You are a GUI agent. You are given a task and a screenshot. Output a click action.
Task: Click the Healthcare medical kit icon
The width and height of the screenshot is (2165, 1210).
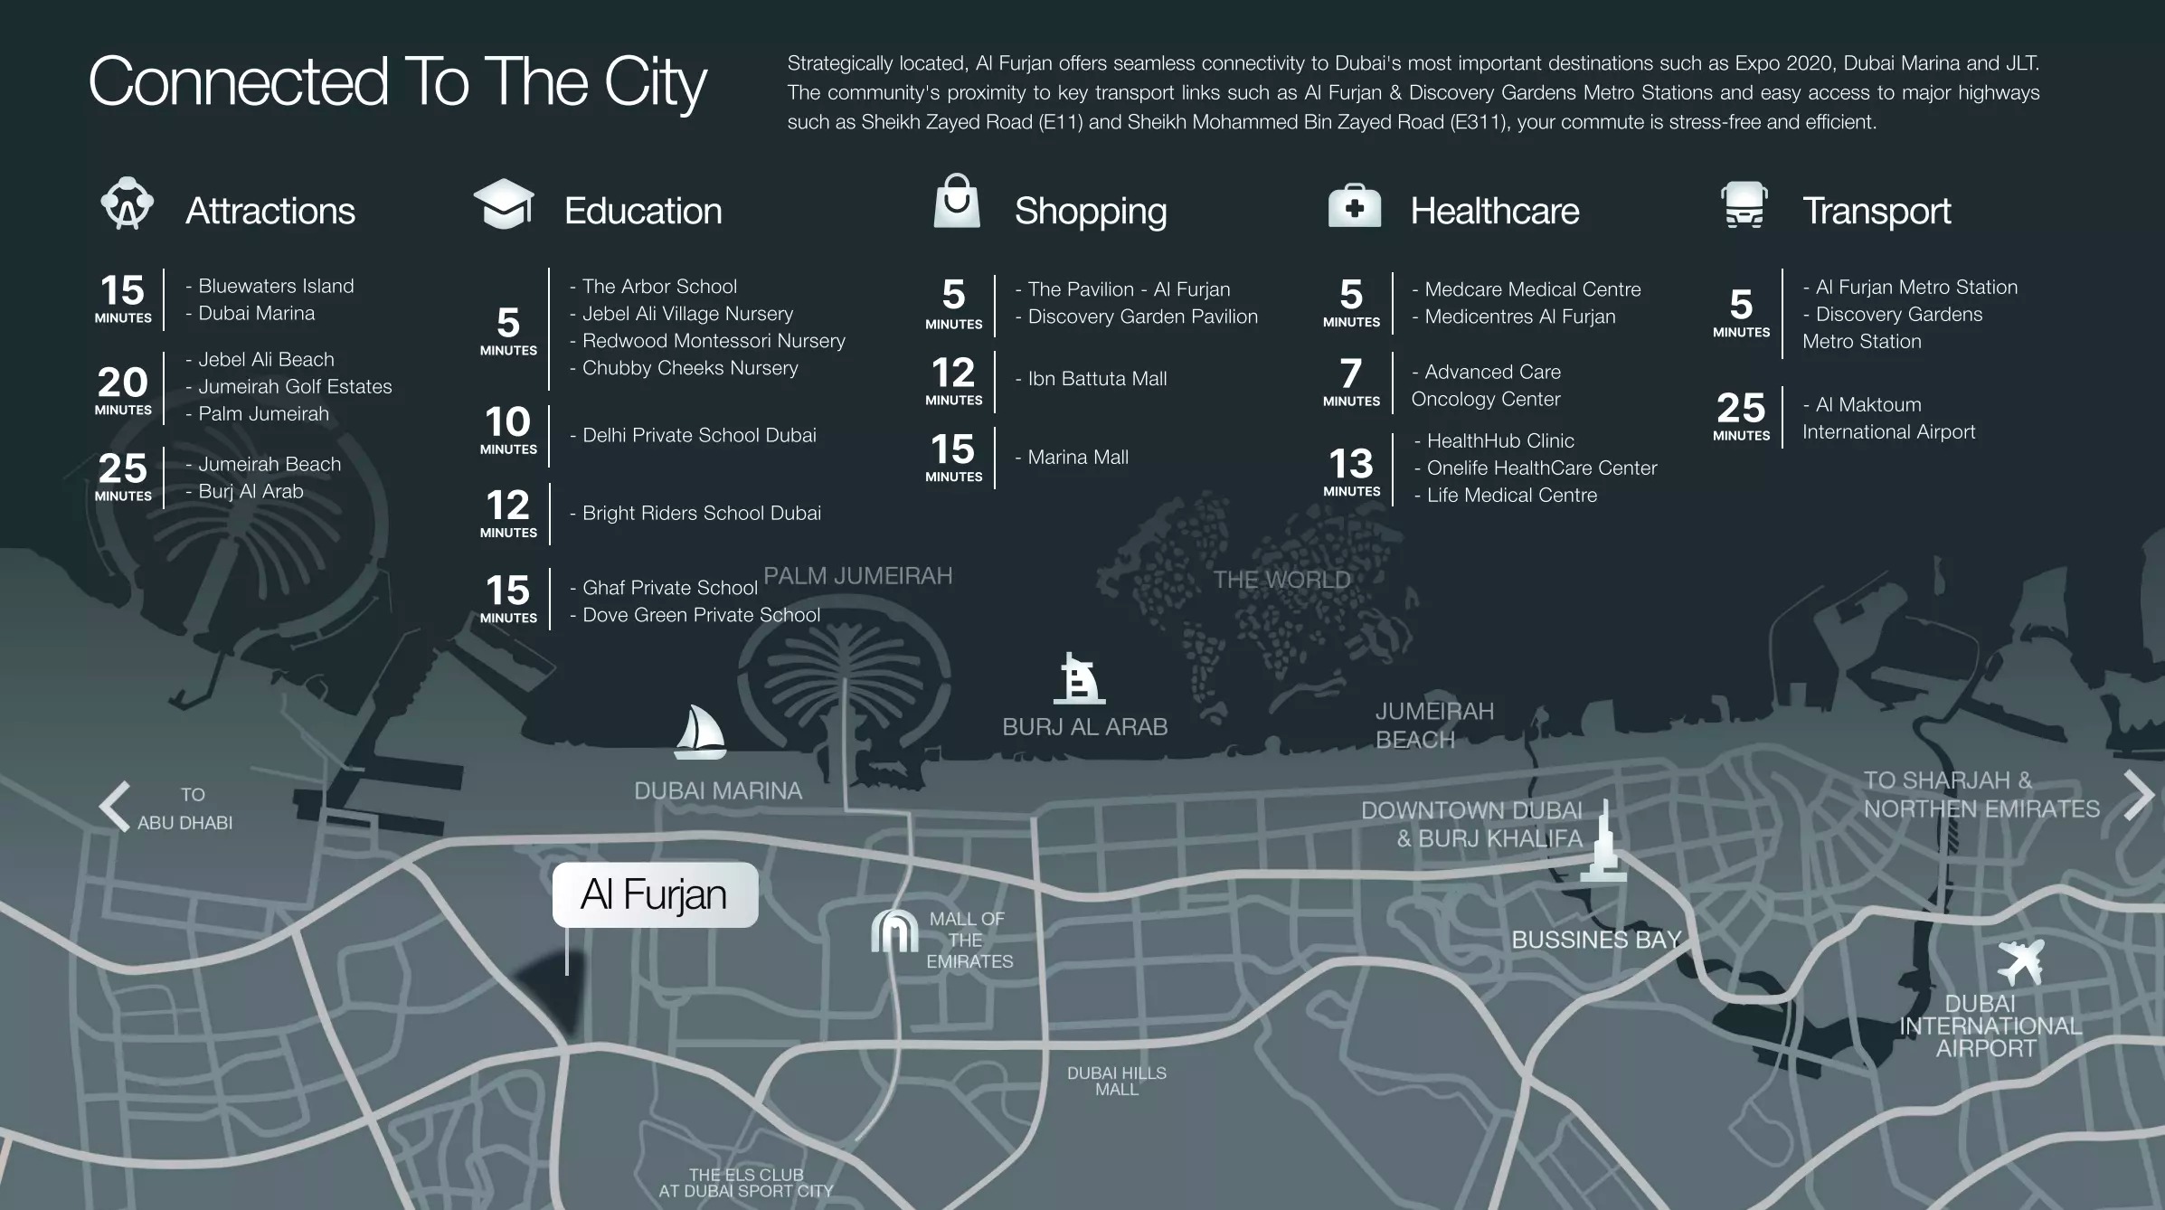pos(1354,205)
